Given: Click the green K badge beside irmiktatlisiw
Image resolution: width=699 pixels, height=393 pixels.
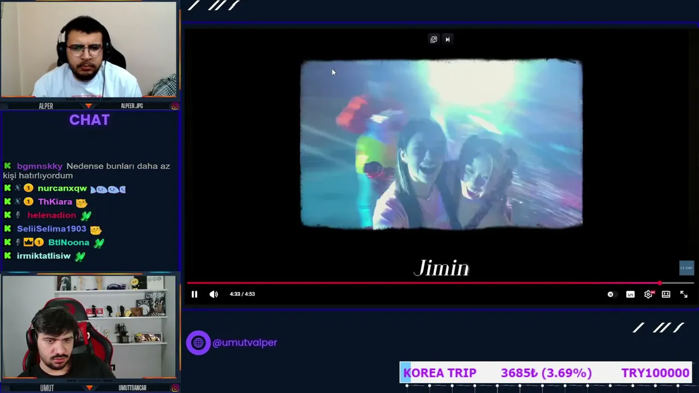Looking at the screenshot, I should 8,256.
